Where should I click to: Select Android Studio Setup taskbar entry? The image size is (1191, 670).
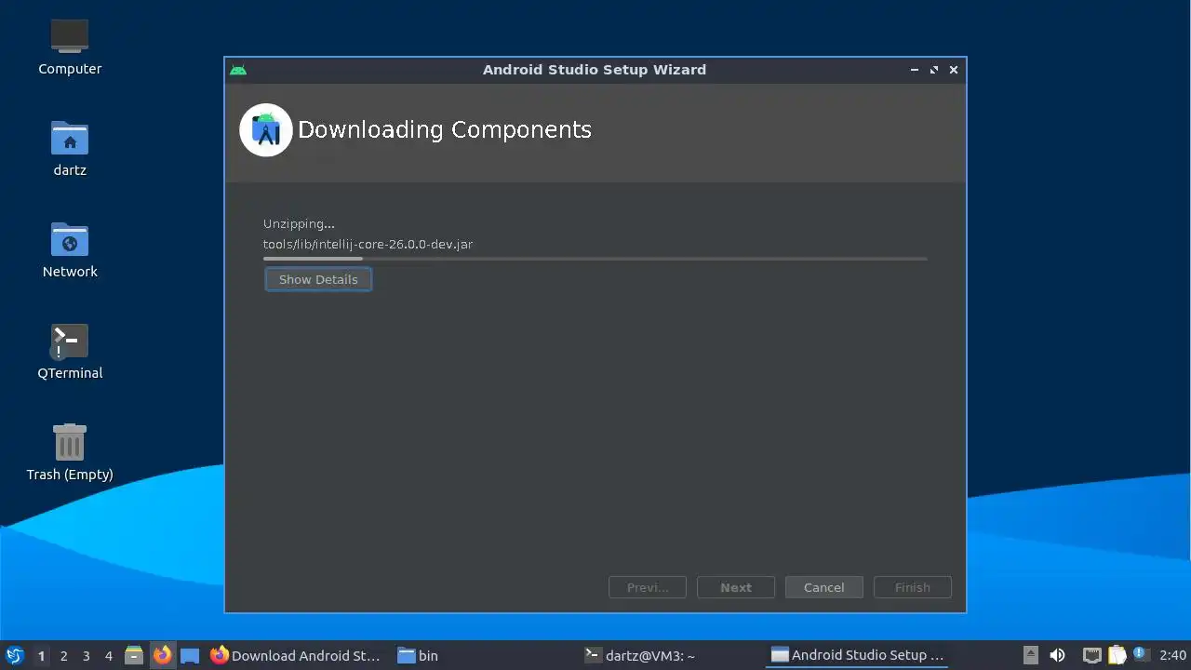click(x=857, y=655)
